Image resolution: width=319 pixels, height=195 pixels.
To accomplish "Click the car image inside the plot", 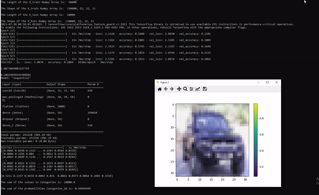I will (x=213, y=140).
